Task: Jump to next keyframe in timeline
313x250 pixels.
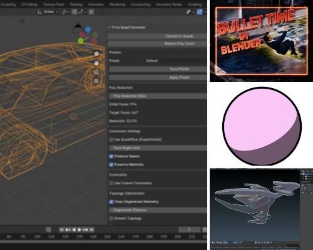Action: tap(85, 229)
